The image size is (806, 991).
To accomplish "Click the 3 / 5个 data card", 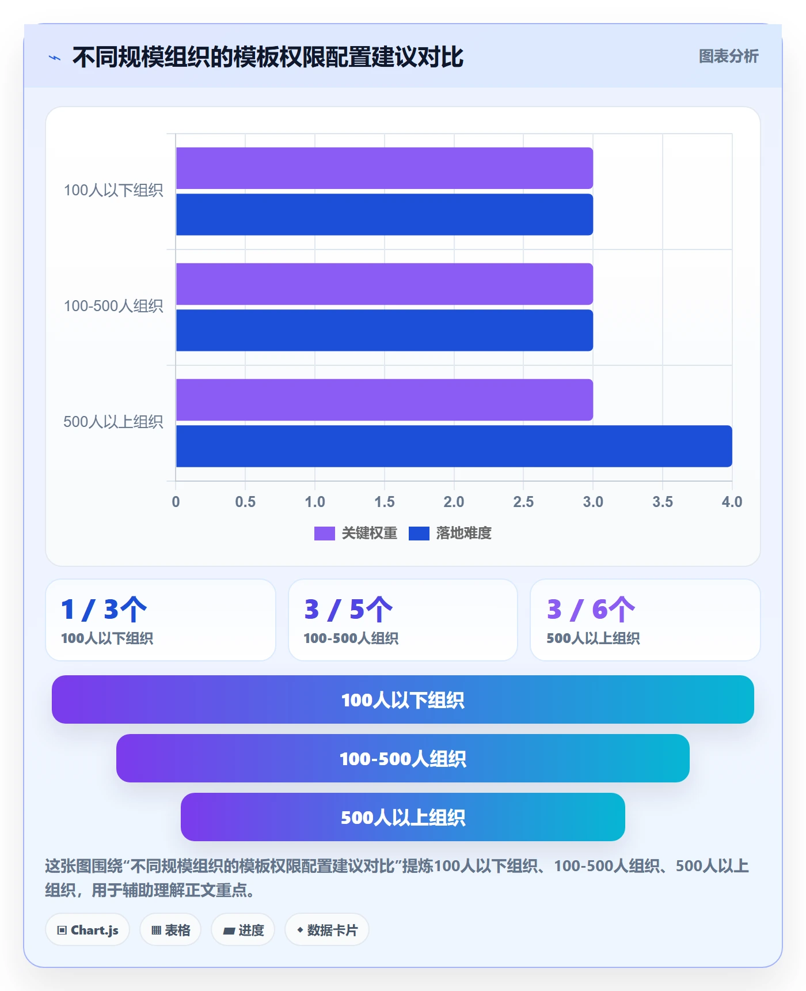I will click(x=403, y=620).
